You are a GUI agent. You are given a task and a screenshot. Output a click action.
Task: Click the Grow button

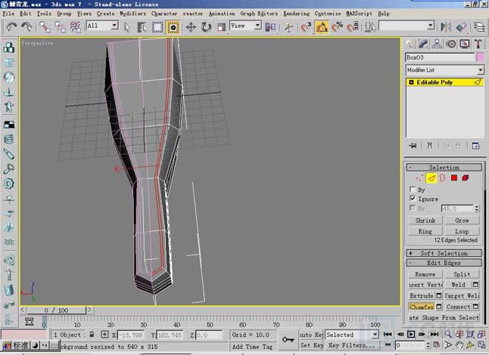[x=462, y=221]
